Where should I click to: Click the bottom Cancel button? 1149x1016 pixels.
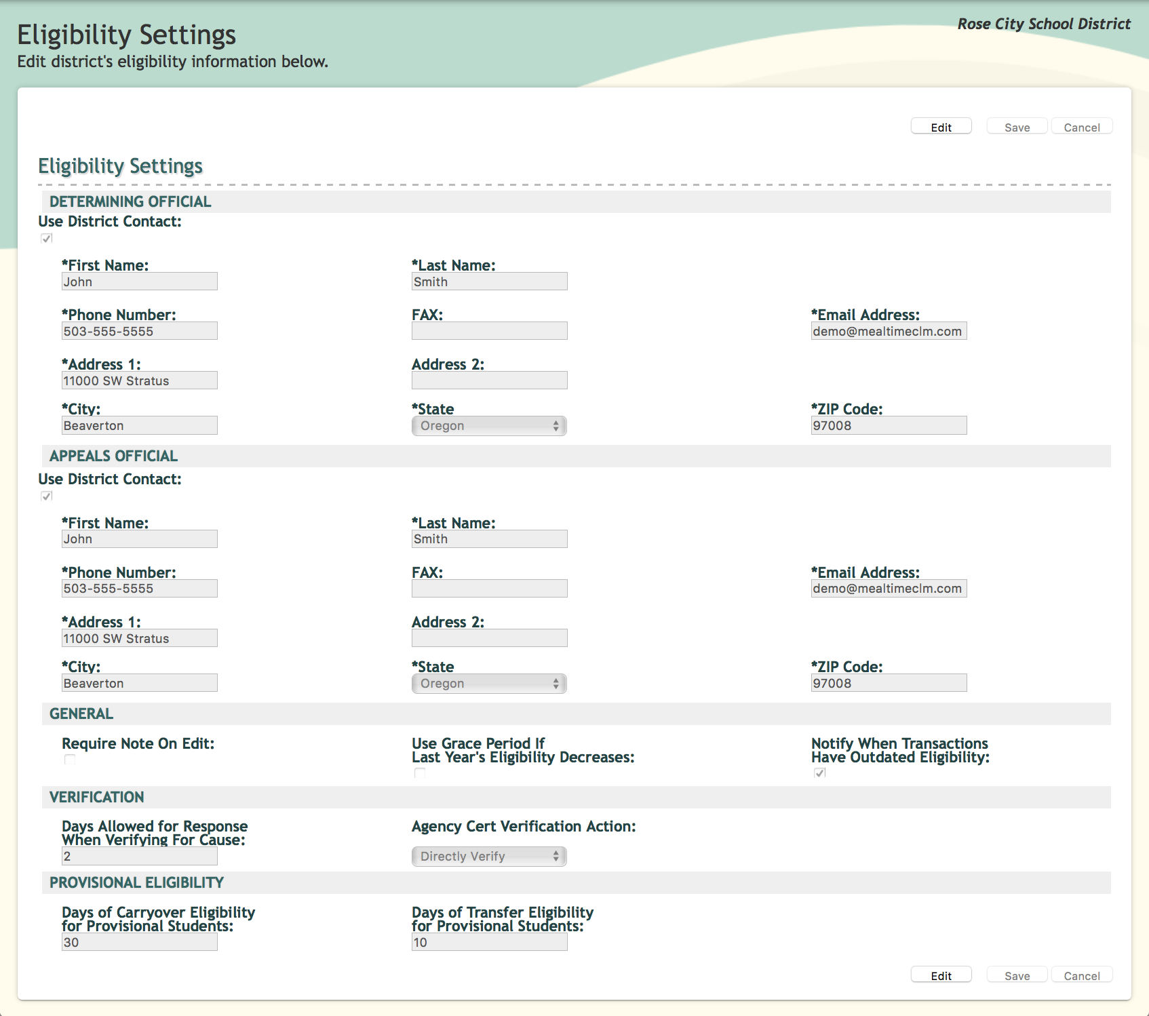pyautogui.click(x=1082, y=975)
